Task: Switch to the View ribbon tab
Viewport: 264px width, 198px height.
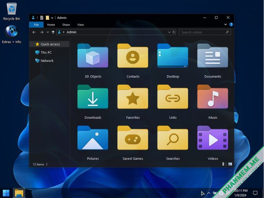Action: (80, 25)
